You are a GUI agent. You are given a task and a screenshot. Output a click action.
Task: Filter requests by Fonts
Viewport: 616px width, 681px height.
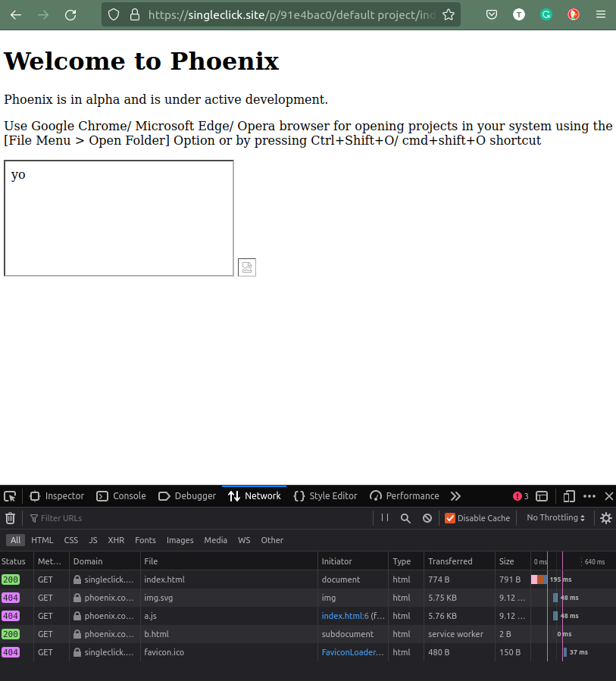point(145,540)
